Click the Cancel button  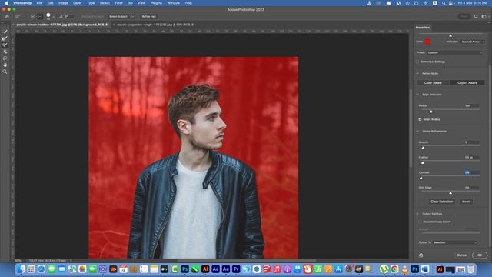[462, 255]
